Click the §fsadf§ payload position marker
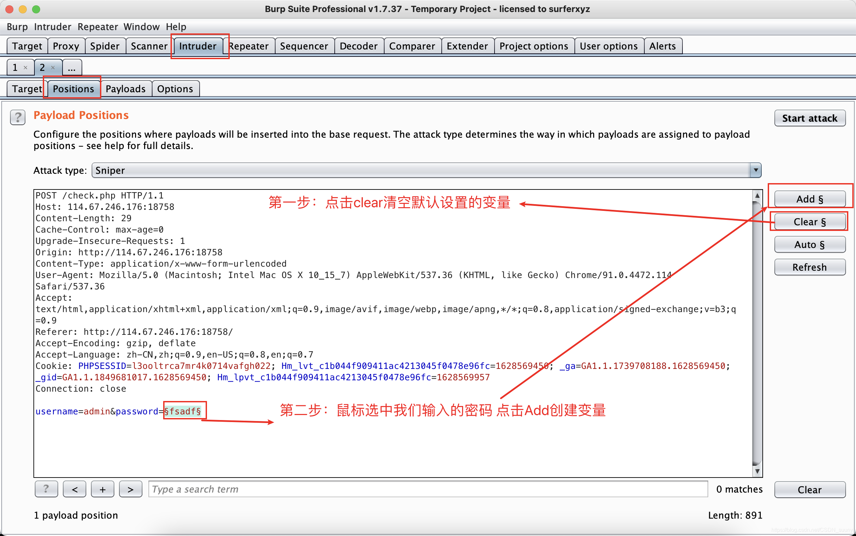The height and width of the screenshot is (536, 856). point(183,411)
